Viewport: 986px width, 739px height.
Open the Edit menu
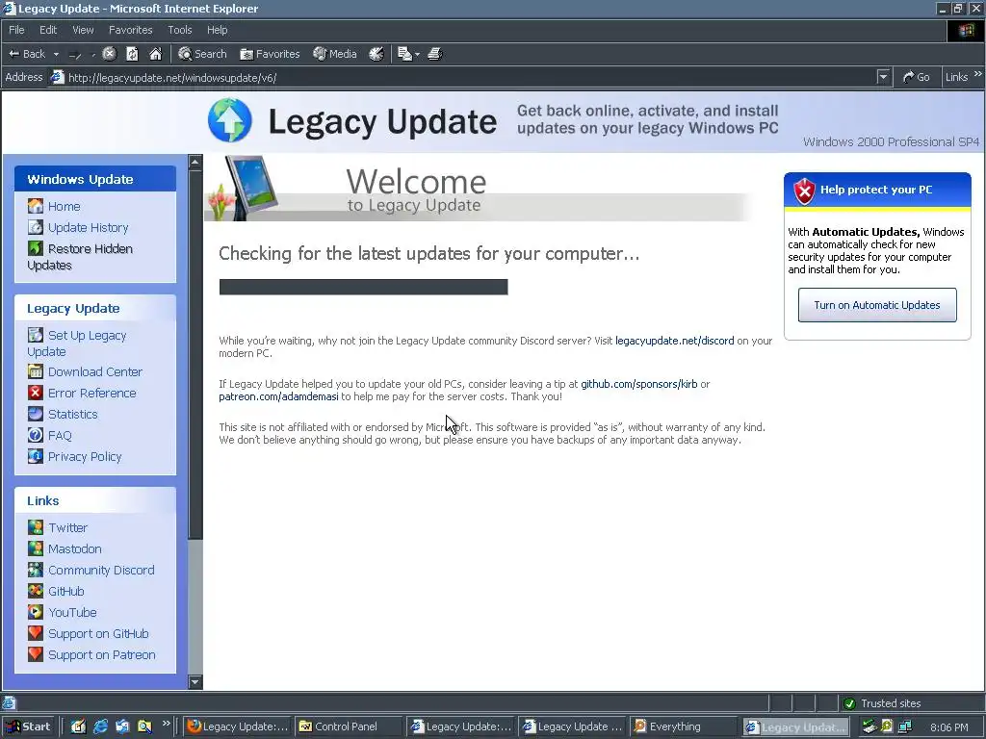pyautogui.click(x=48, y=30)
